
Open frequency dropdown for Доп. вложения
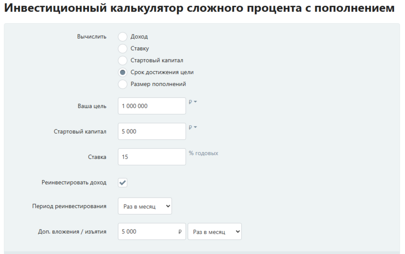pos(215,231)
